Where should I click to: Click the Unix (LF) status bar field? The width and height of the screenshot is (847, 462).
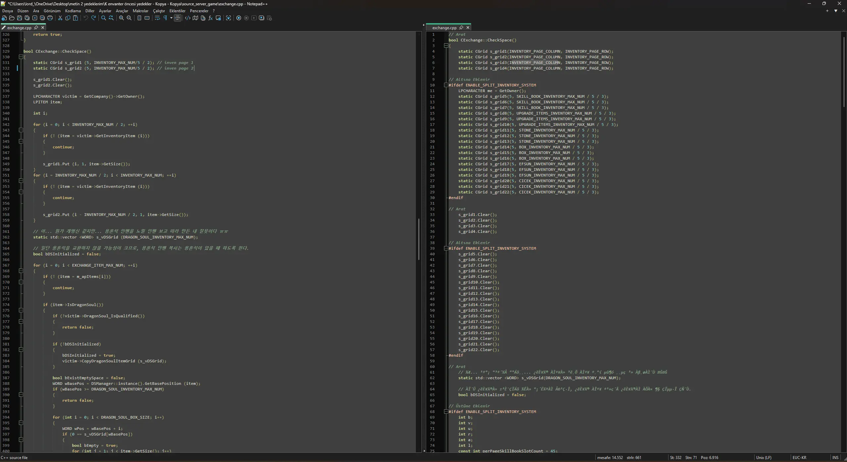[764, 458]
